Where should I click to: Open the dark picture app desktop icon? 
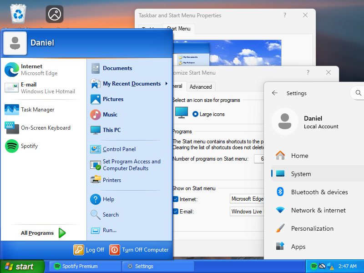(55, 14)
